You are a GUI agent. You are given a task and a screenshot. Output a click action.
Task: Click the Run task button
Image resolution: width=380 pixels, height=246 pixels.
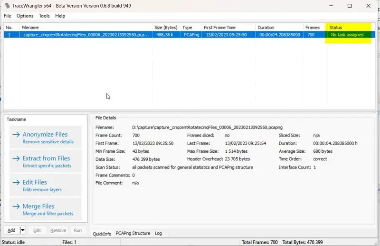[77, 230]
